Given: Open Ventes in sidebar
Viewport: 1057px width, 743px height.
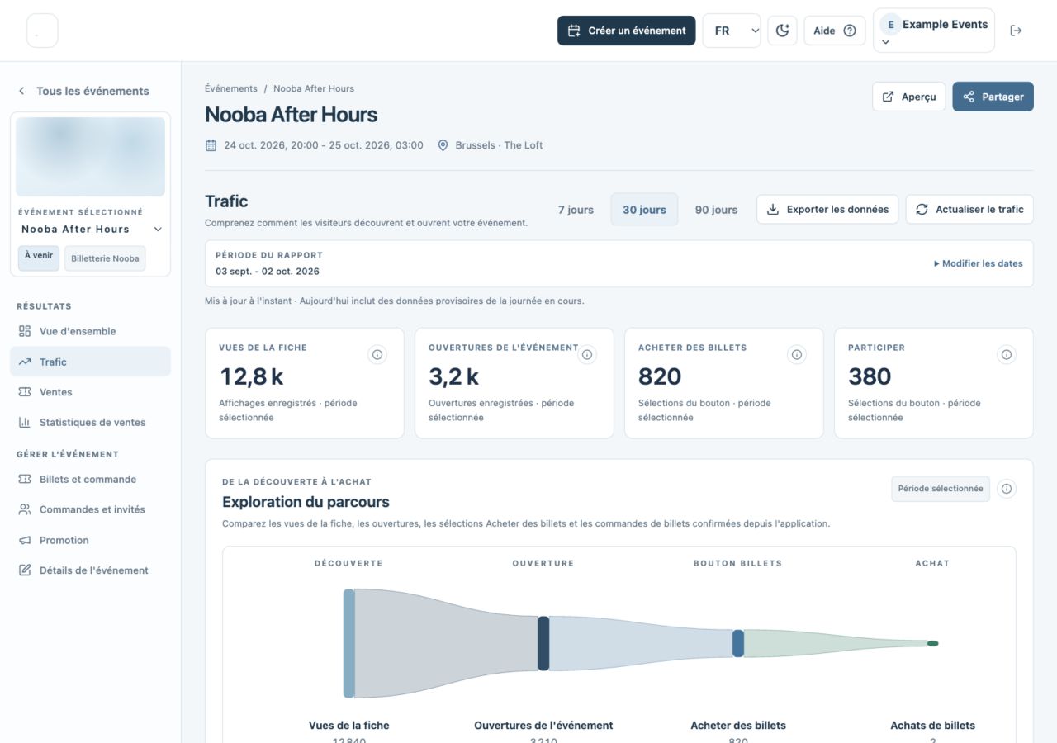Looking at the screenshot, I should tap(91, 392).
